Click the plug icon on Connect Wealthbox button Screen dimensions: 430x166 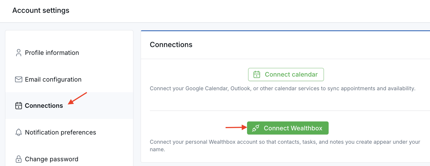(x=255, y=128)
